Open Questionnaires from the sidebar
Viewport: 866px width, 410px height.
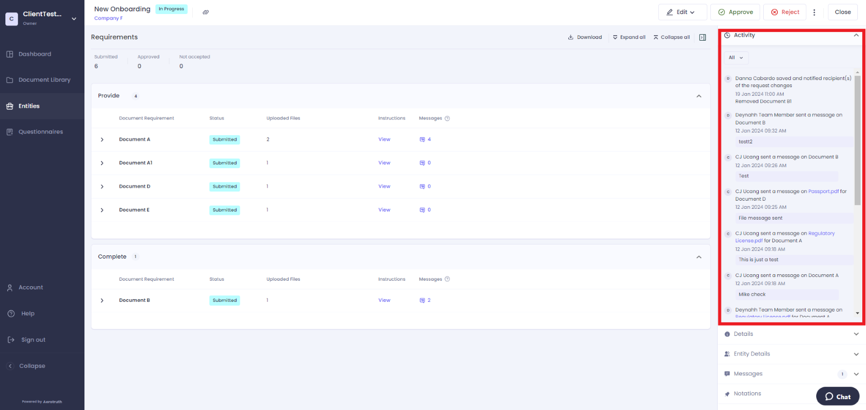pyautogui.click(x=41, y=132)
